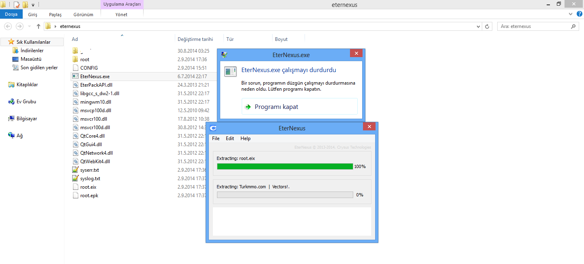Switch to the Giriş ribbon tab
The width and height of the screenshot is (584, 264).
pyautogui.click(x=32, y=14)
